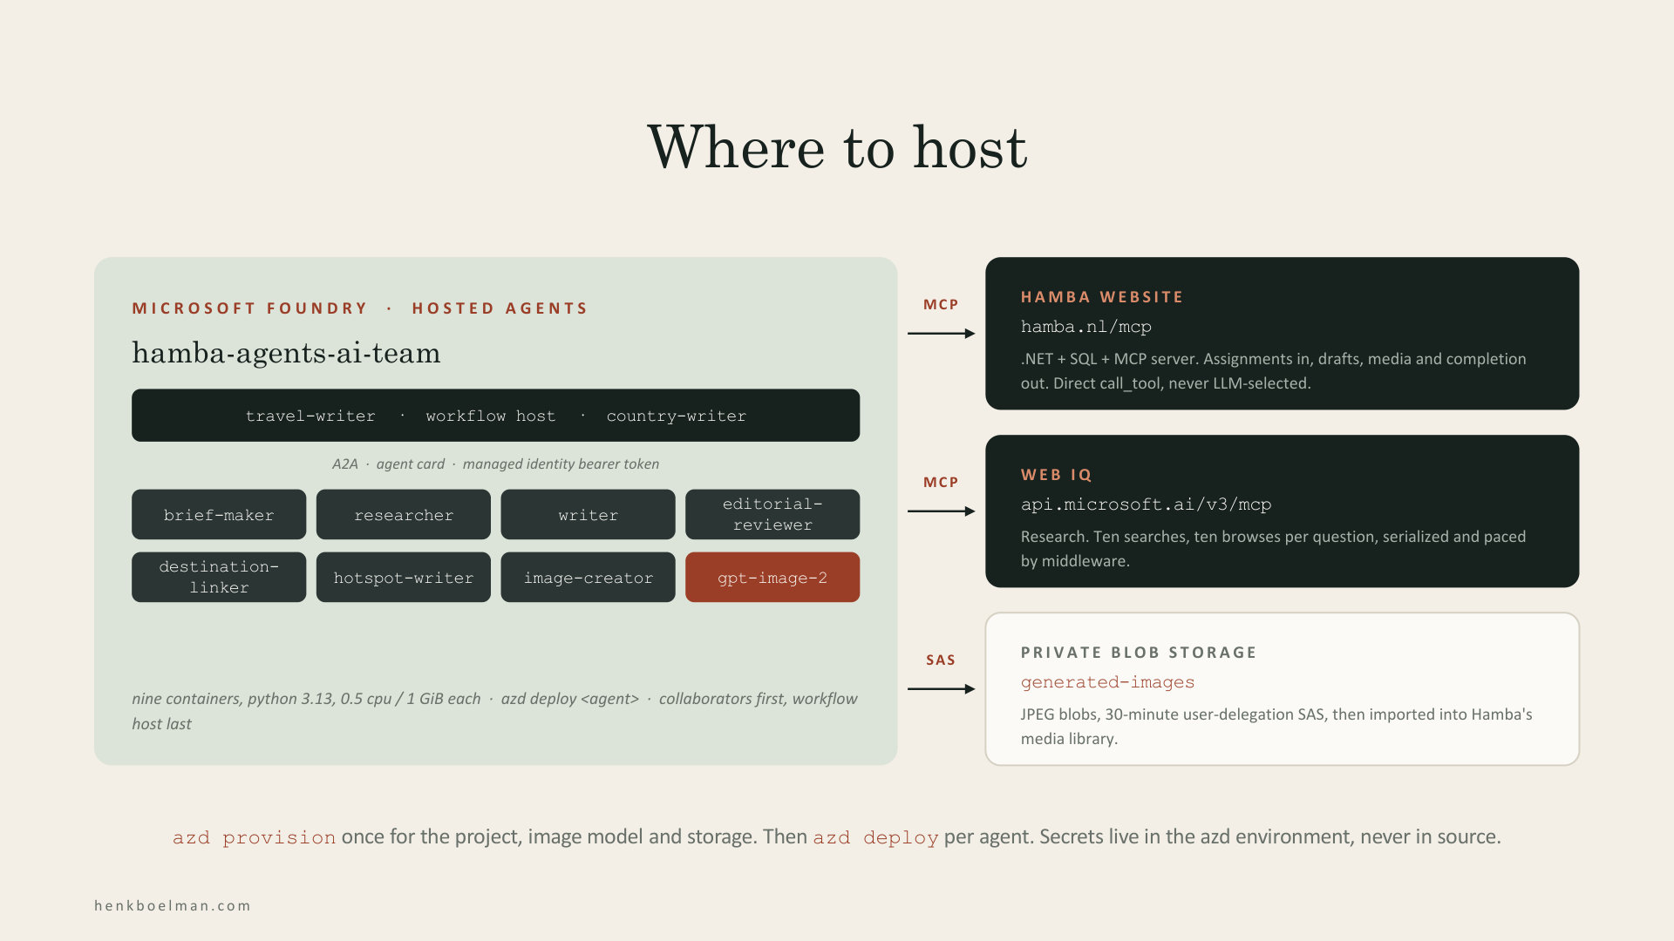Click 'HOSTED AGENTS' header text
This screenshot has width=1674, height=941.
pos(500,308)
